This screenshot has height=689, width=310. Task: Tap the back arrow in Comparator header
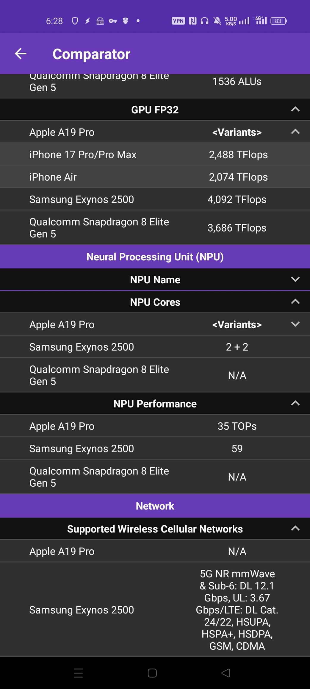[21, 54]
